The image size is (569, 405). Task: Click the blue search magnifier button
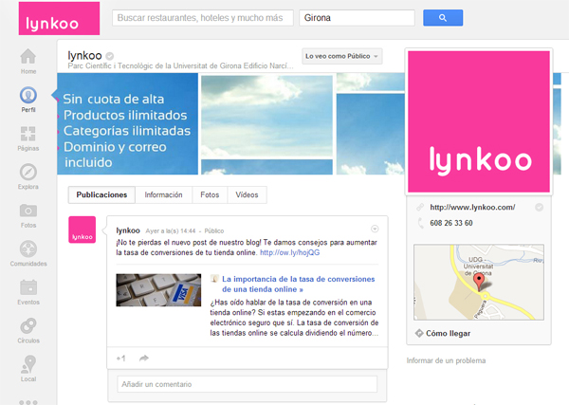pyautogui.click(x=443, y=18)
